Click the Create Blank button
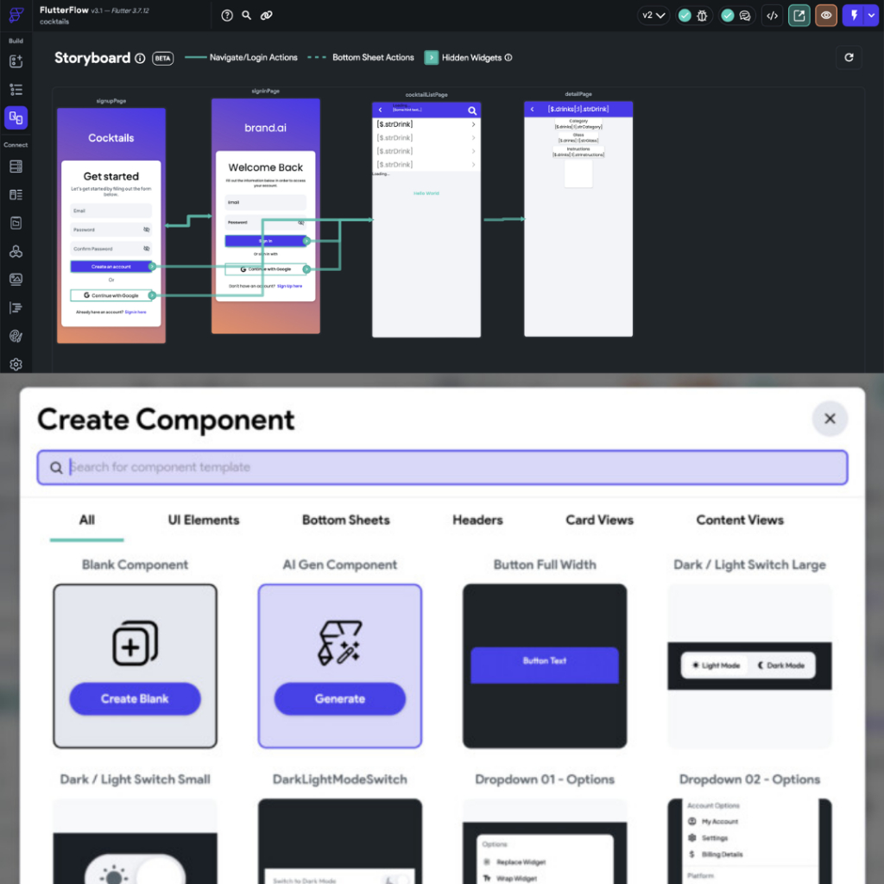 tap(135, 698)
